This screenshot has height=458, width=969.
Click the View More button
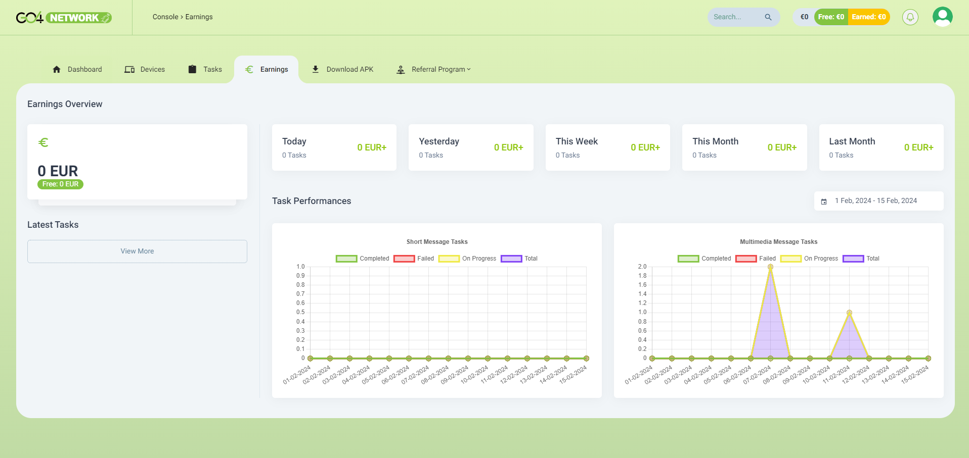click(x=137, y=251)
